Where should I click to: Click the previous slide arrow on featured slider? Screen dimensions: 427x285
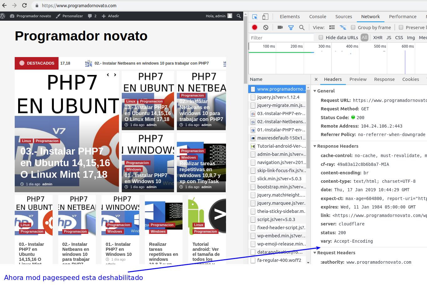(108, 75)
